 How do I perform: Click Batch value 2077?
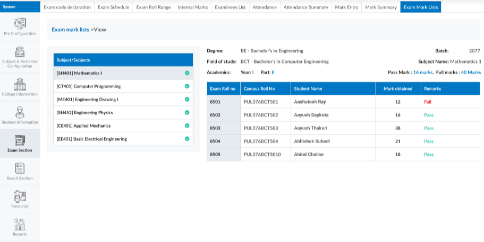474,51
